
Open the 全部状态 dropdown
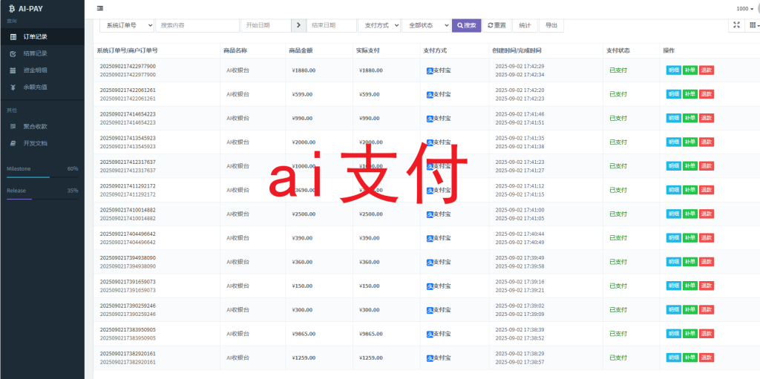426,25
